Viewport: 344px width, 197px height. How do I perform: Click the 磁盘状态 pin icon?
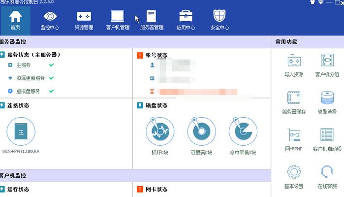coord(140,105)
